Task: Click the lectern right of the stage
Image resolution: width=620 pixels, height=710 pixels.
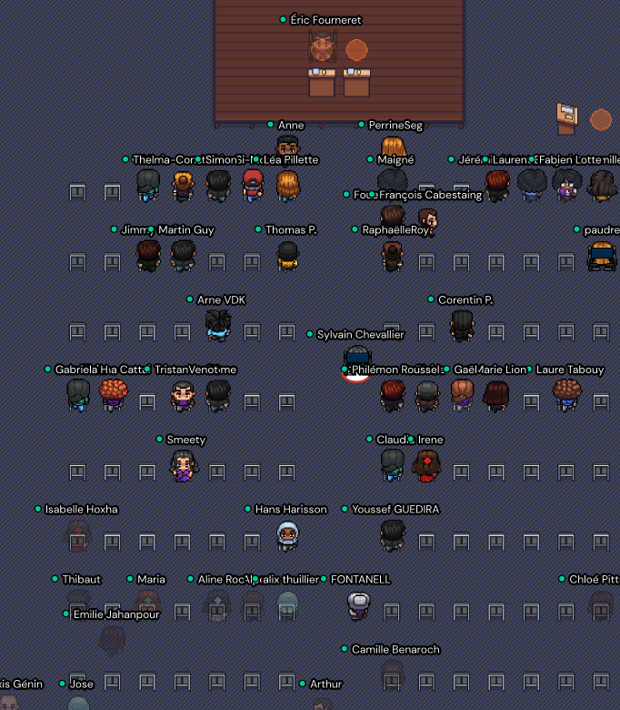Action: pos(566,118)
